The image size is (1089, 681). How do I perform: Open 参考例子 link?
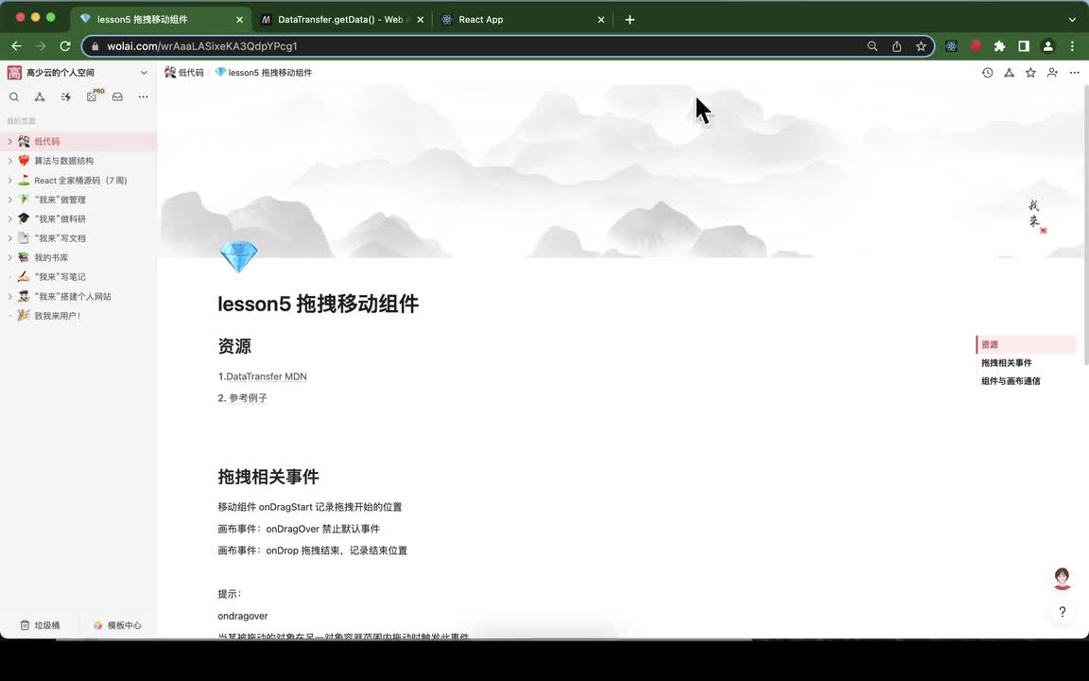(x=248, y=398)
